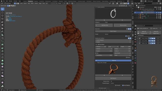Select the Shear tool
Screen dimensions: 162x91
[2, 76]
